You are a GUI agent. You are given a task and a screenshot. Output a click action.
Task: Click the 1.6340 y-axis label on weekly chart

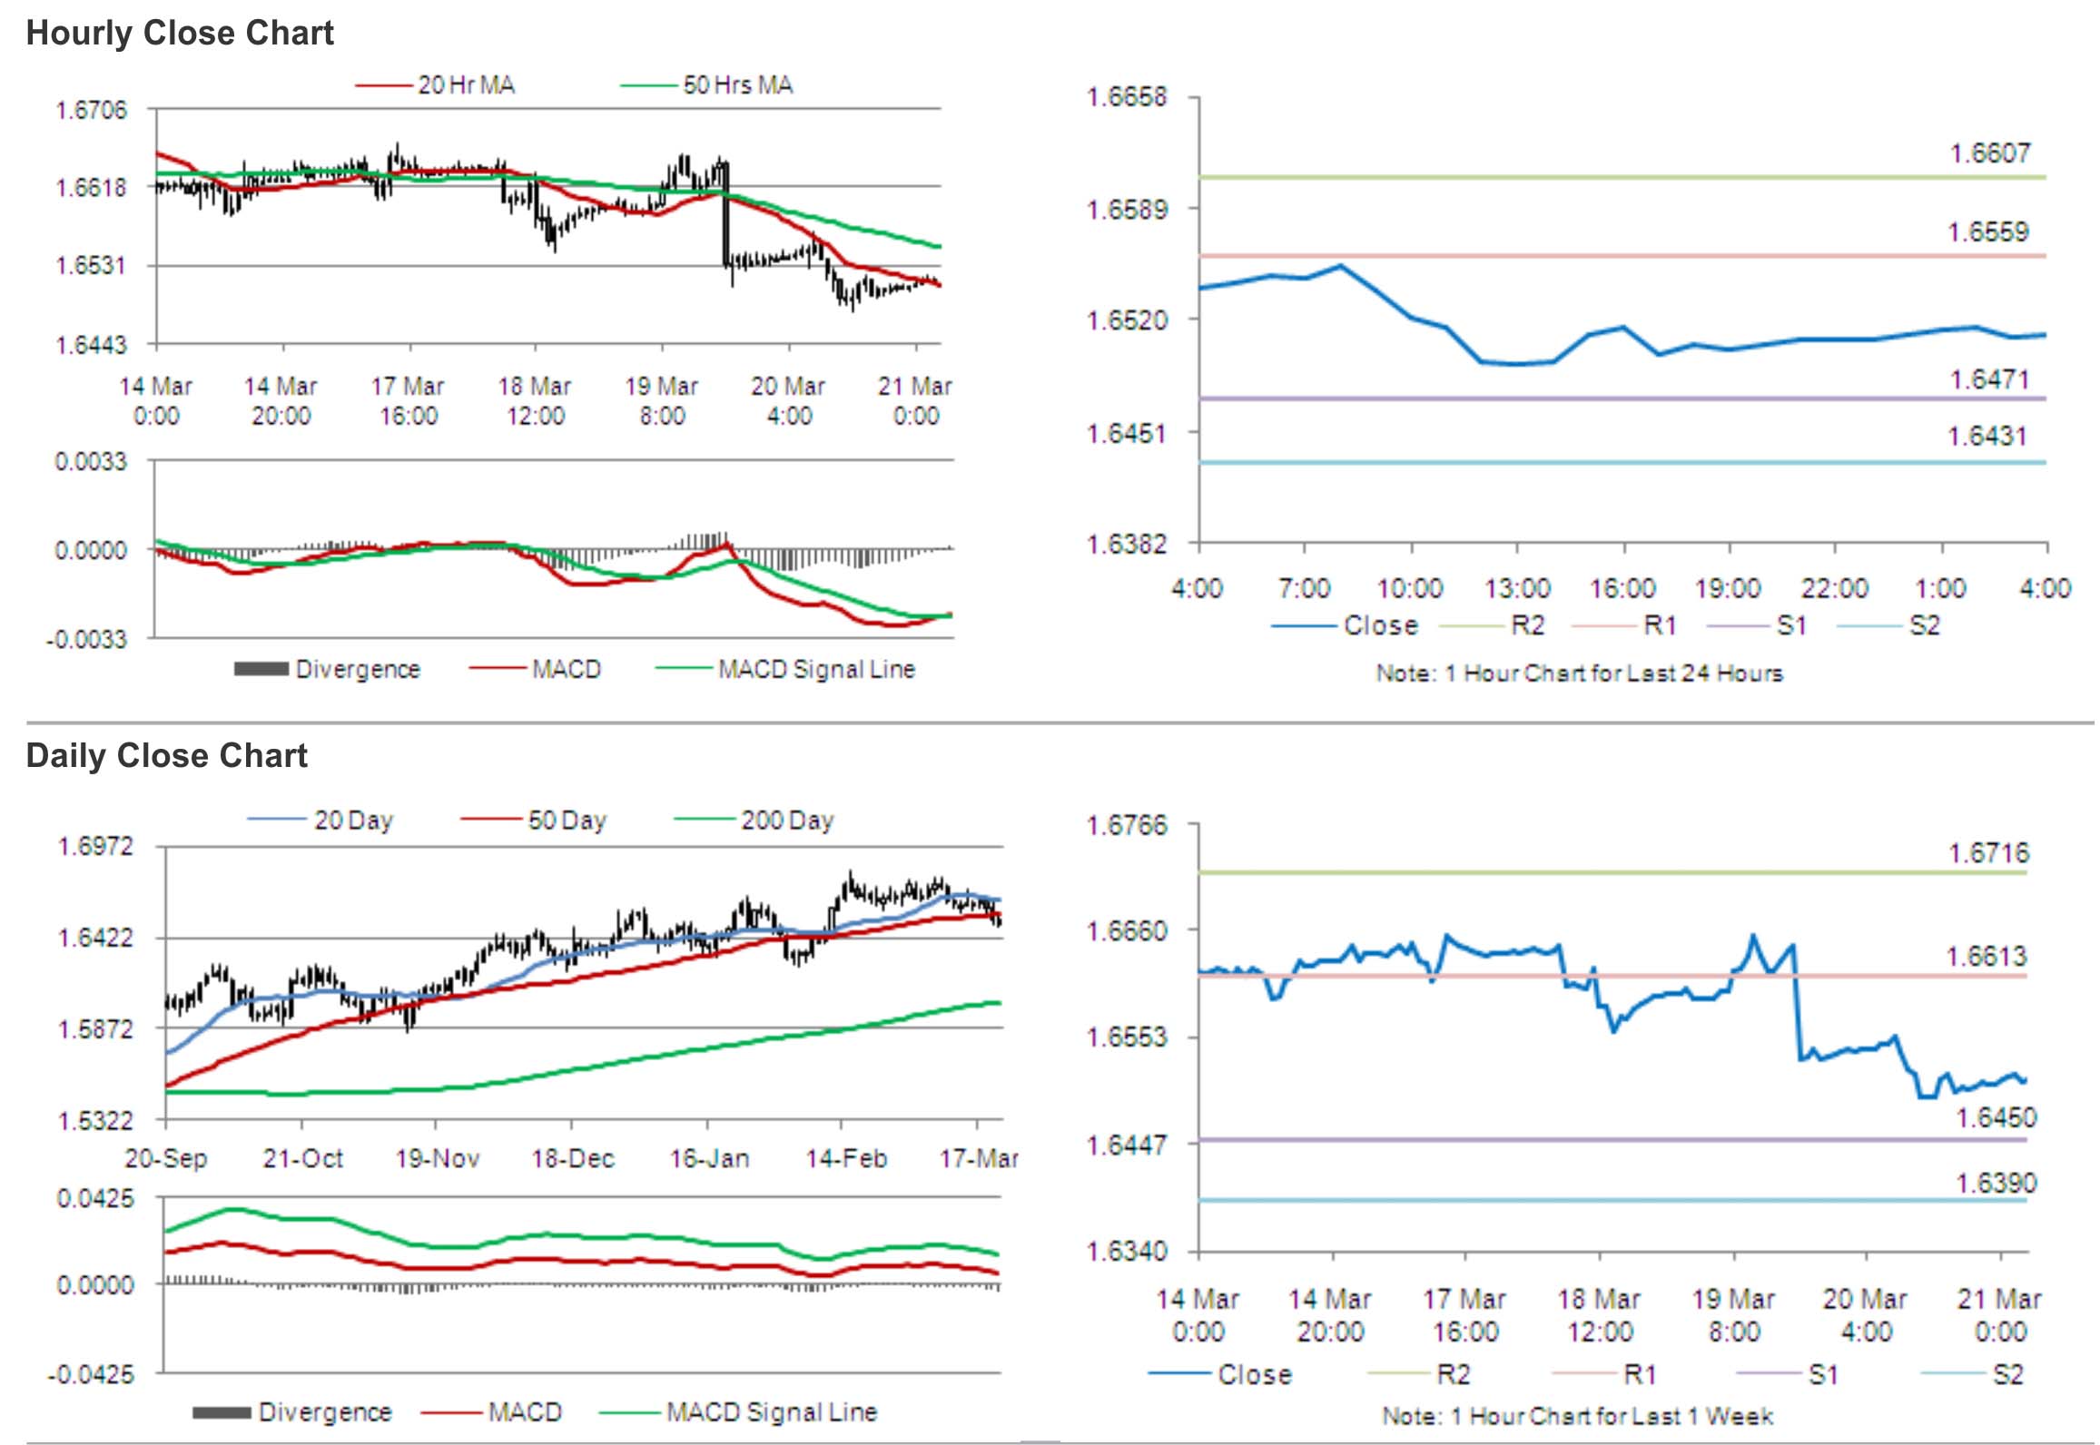point(1127,1253)
